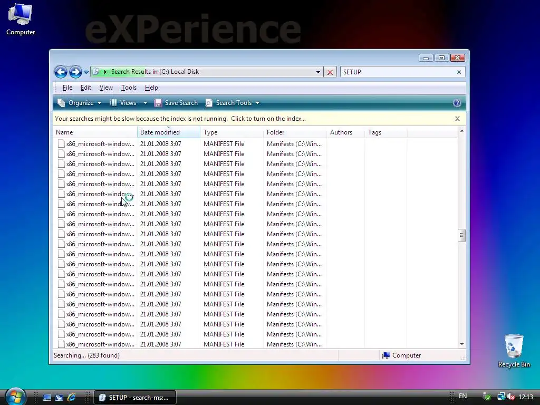Click the Tags column header
The height and width of the screenshot is (405, 540).
[385, 132]
